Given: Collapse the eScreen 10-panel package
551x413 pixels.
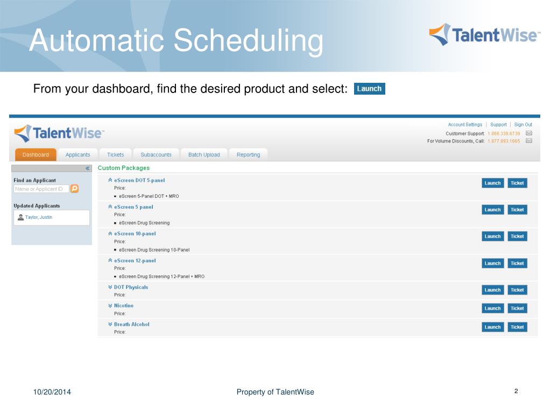Looking at the screenshot, I should click(110, 233).
